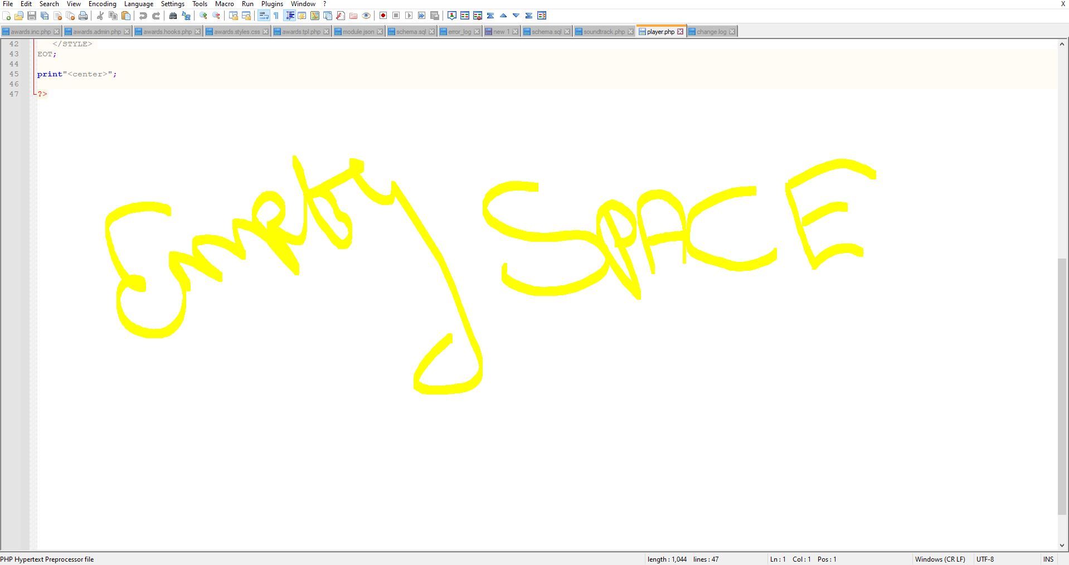Toggle file monitoring eye icon

point(366,16)
